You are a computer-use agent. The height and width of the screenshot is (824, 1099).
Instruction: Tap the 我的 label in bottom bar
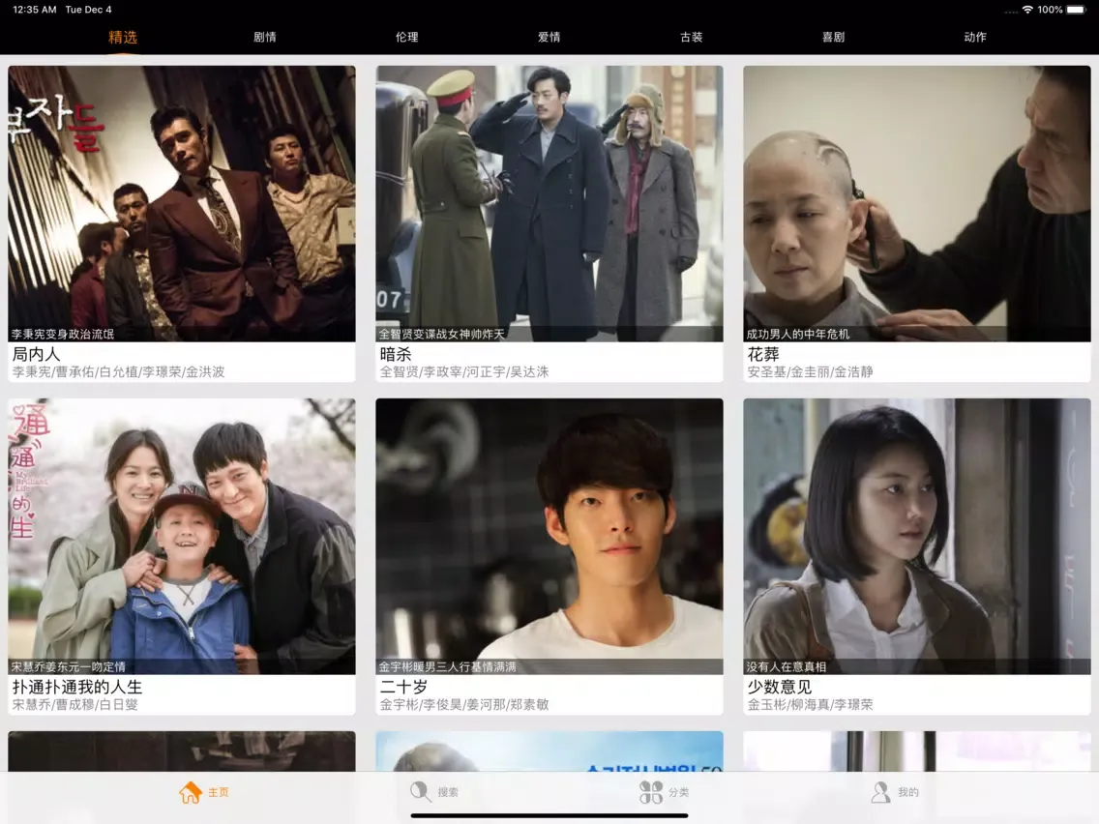pyautogui.click(x=908, y=792)
